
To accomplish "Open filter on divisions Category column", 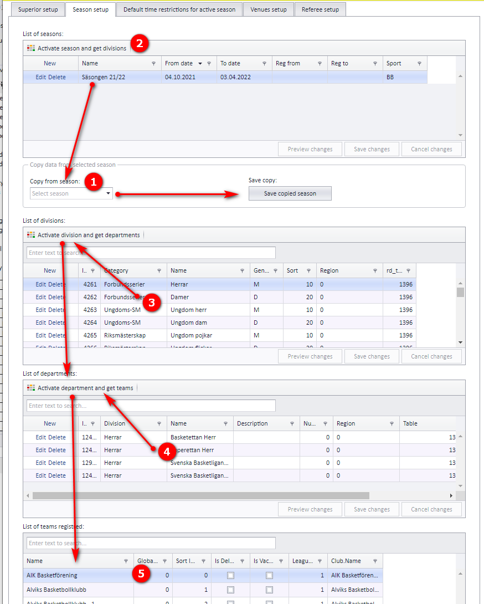I will point(159,271).
